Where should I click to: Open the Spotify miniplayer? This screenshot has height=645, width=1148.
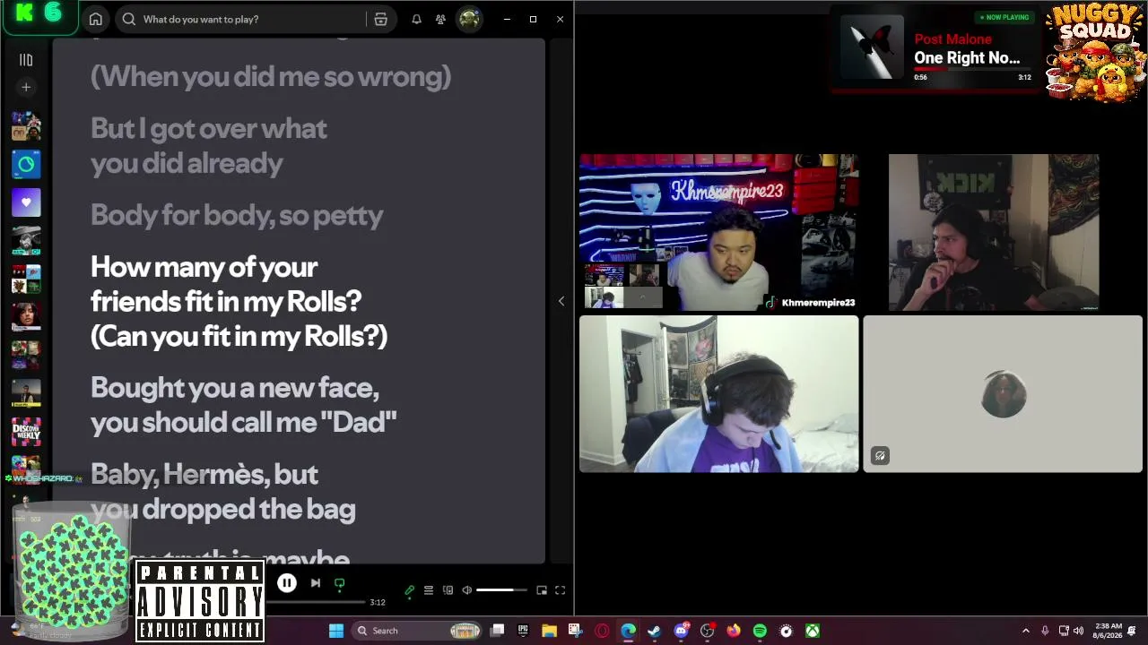pos(542,590)
